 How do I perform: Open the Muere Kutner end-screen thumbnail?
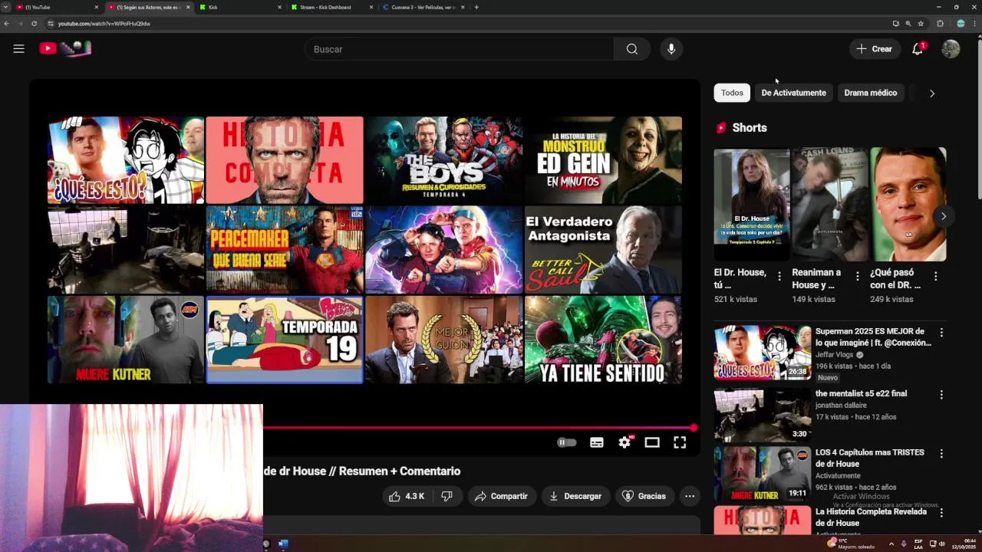click(x=126, y=340)
